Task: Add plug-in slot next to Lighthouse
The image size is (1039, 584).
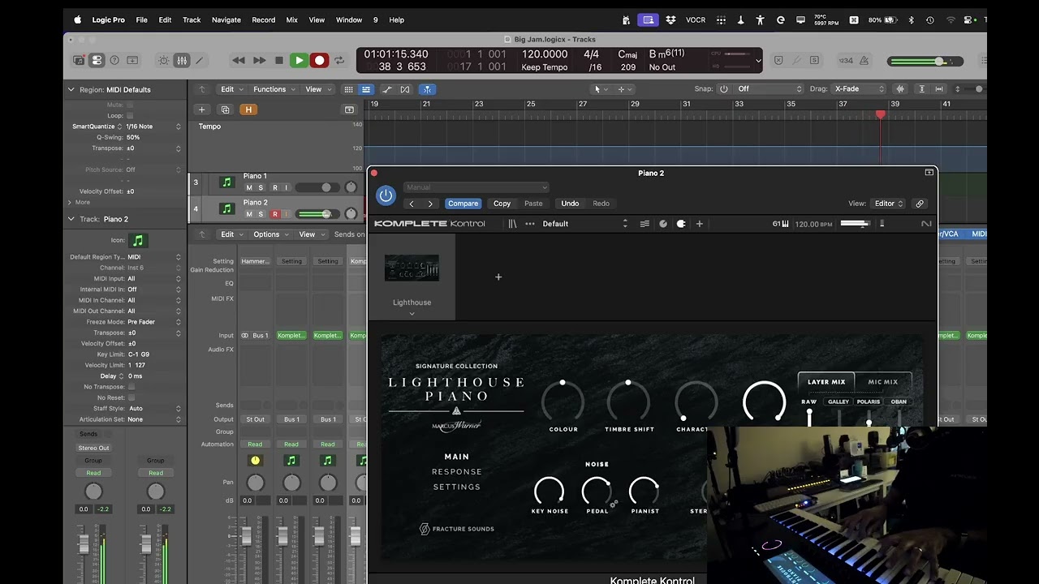Action: pyautogui.click(x=498, y=277)
